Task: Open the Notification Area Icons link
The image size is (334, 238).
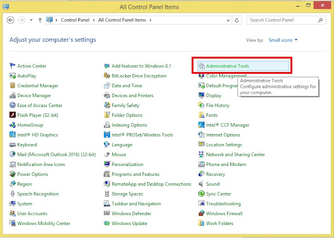Action: click(41, 164)
